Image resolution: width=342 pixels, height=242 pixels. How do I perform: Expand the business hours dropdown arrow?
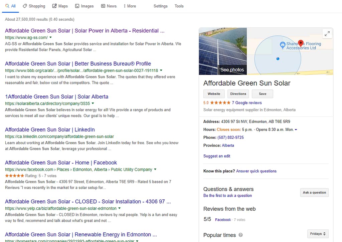pos(296,129)
